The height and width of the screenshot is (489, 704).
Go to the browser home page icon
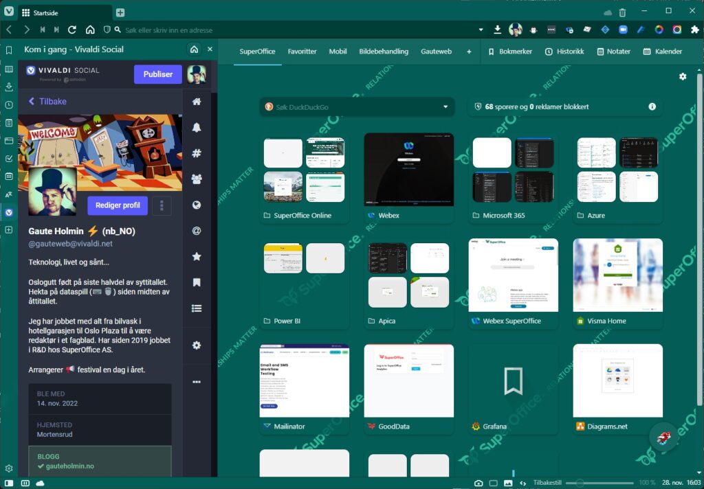coord(90,30)
